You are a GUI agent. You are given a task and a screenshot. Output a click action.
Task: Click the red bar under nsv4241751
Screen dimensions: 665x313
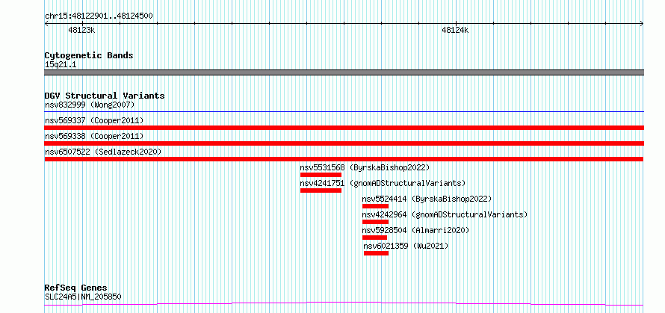[321, 190]
